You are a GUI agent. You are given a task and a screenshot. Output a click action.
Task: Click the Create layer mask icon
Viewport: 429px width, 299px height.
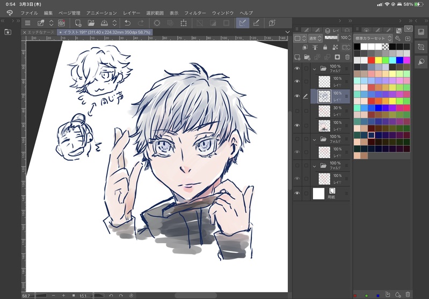click(x=337, y=57)
